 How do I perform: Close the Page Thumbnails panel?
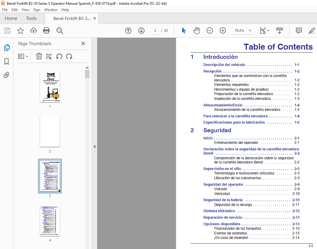83,43
